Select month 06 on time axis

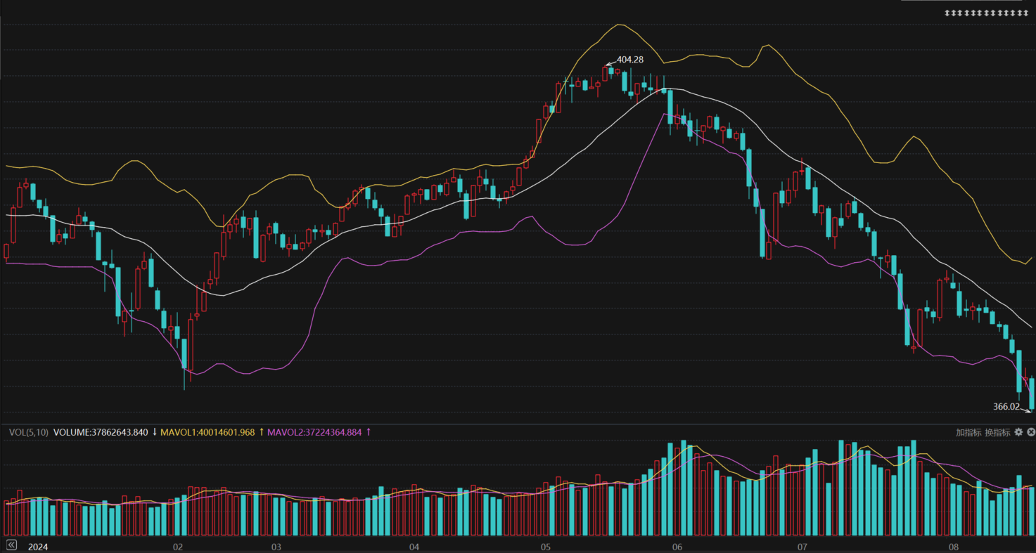point(677,547)
